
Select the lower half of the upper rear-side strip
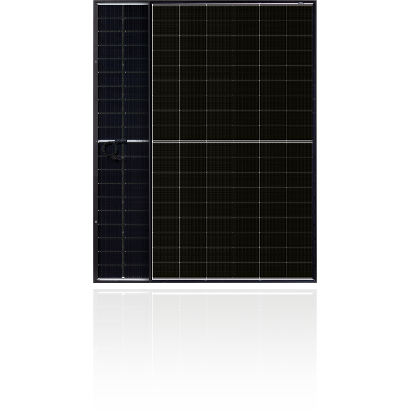(x=123, y=211)
